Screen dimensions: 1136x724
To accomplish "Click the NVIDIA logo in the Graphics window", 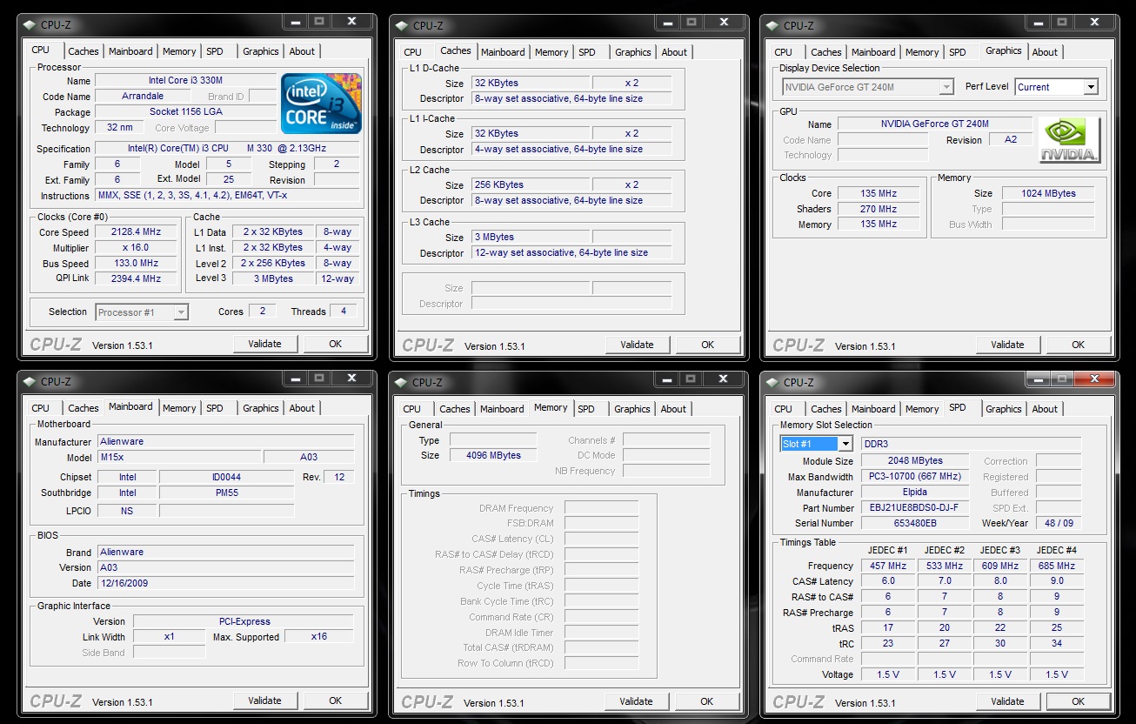I will 1069,140.
